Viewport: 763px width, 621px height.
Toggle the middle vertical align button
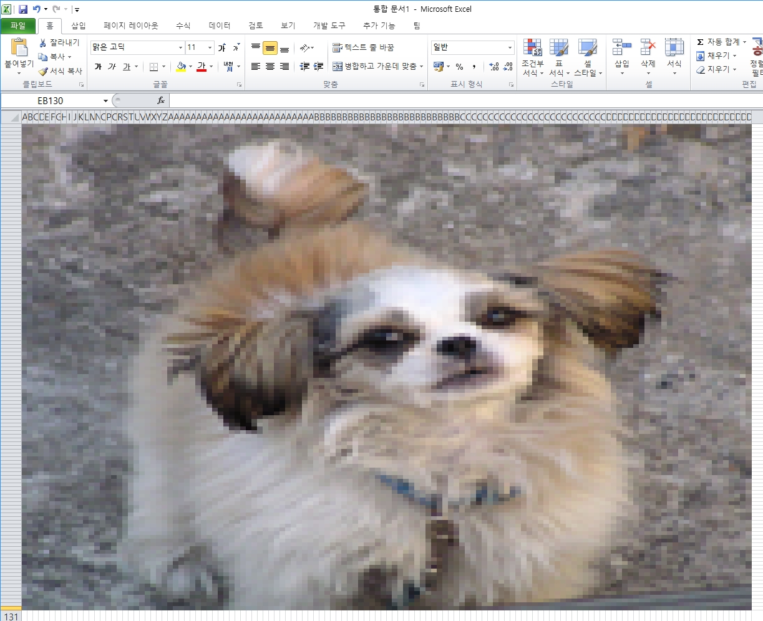(x=270, y=48)
